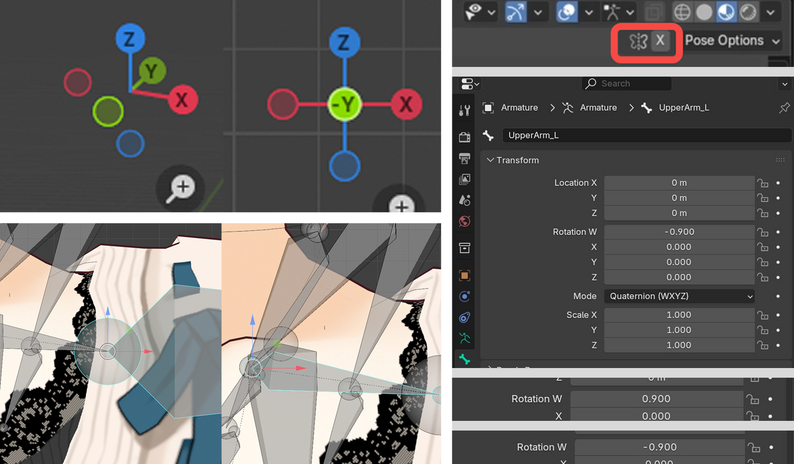Open the rotation Mode dropdown showing Quaternion
794x464 pixels.
click(x=679, y=296)
